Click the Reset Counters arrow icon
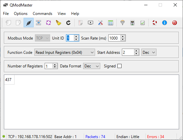 69,23
